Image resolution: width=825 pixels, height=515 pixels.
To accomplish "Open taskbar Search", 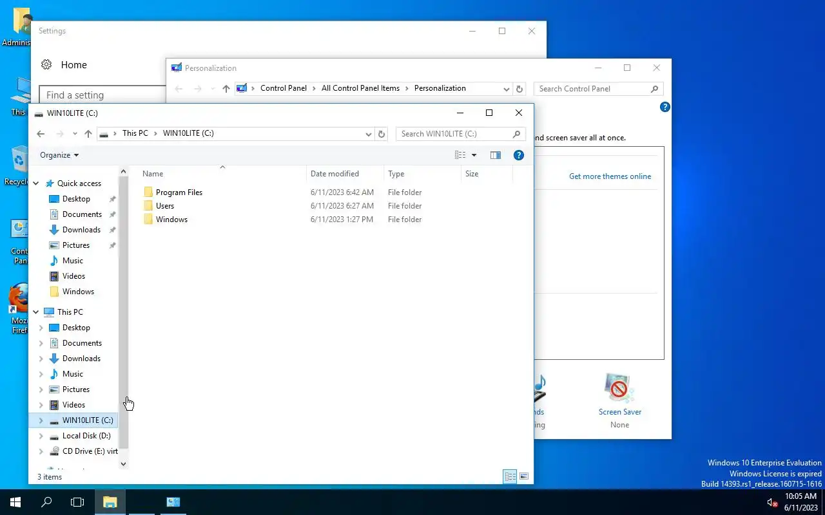I will 46,502.
